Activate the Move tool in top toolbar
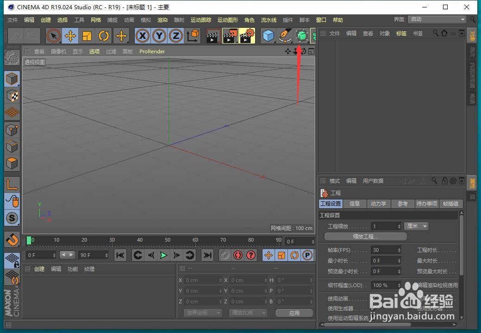 tap(70, 36)
